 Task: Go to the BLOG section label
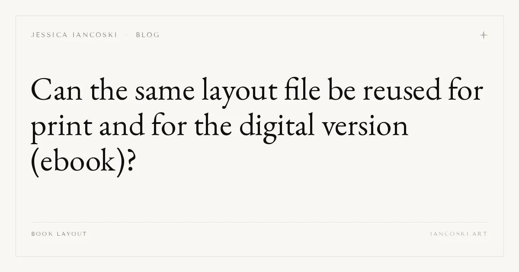point(147,35)
